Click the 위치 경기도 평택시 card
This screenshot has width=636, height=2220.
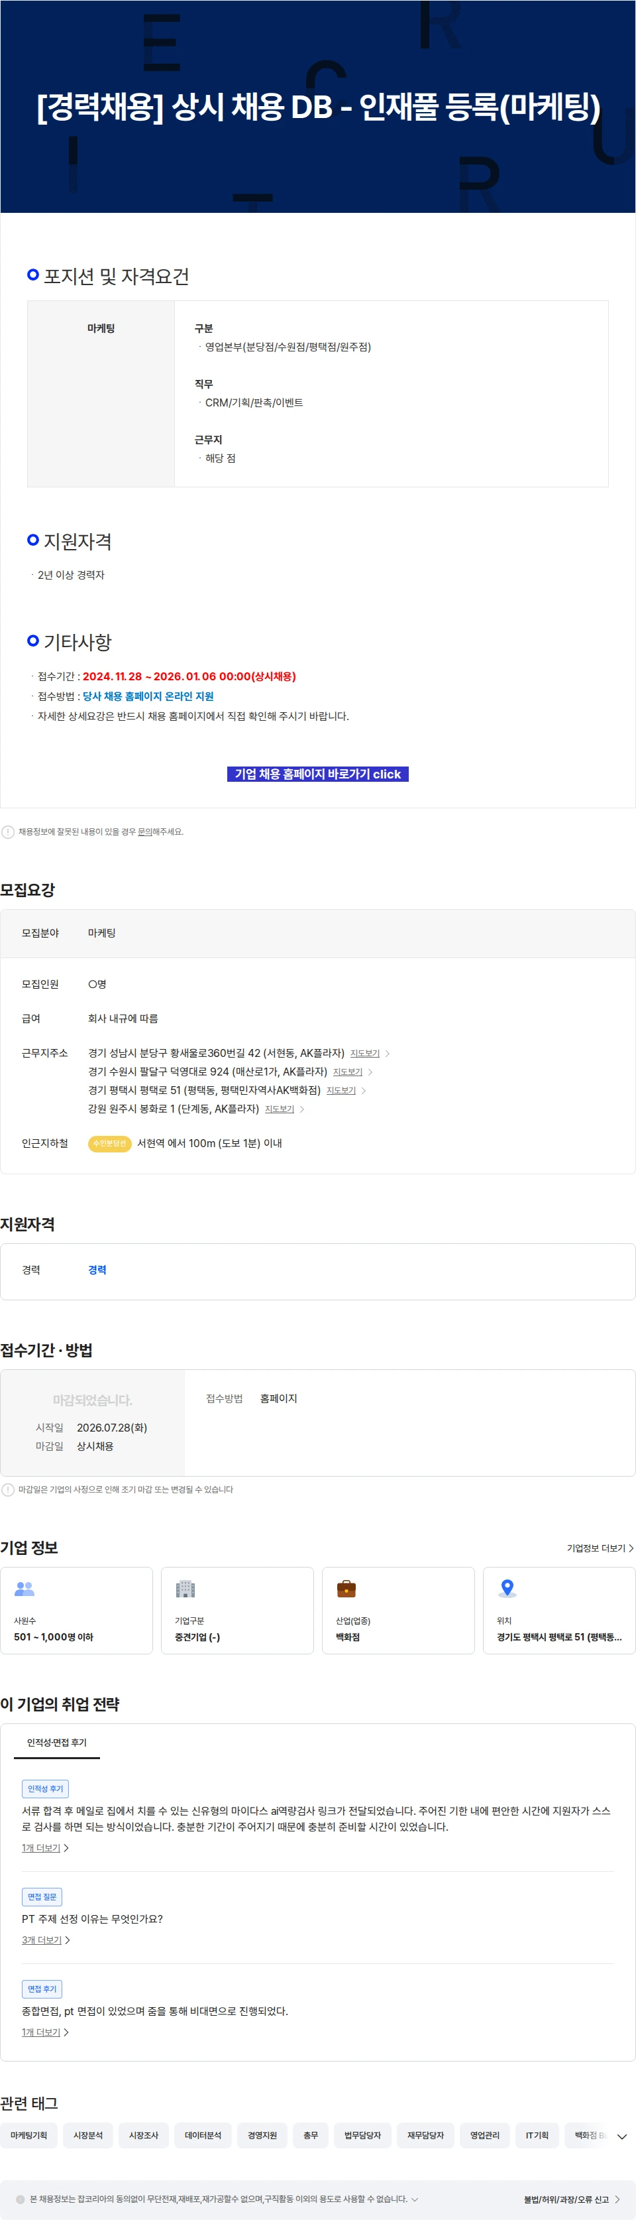[x=559, y=1610]
